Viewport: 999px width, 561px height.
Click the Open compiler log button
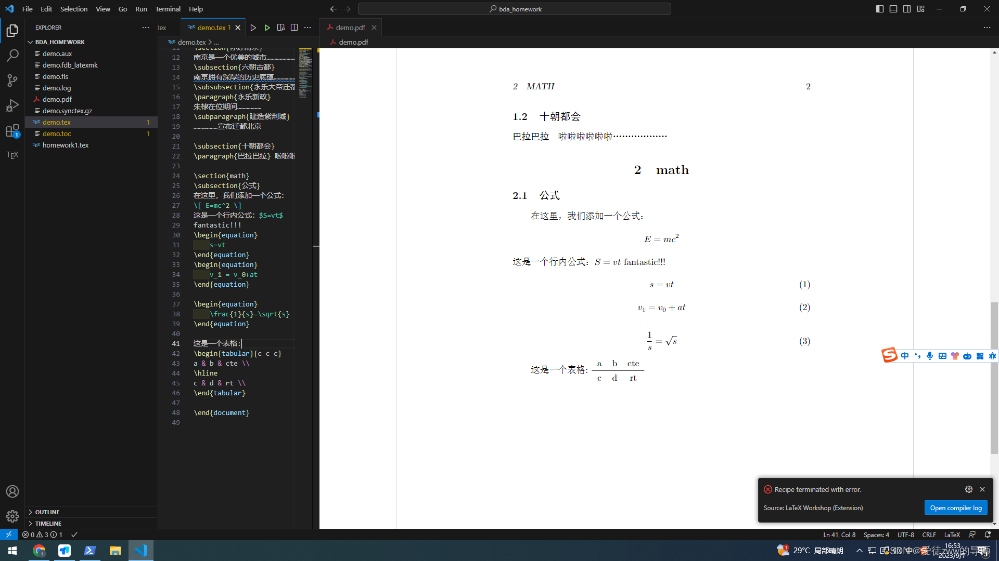[955, 508]
